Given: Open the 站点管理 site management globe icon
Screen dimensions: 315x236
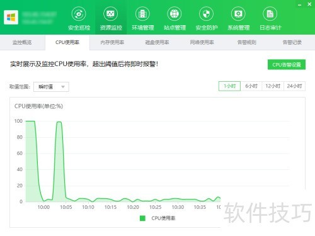Looking at the screenshot, I should [x=175, y=14].
